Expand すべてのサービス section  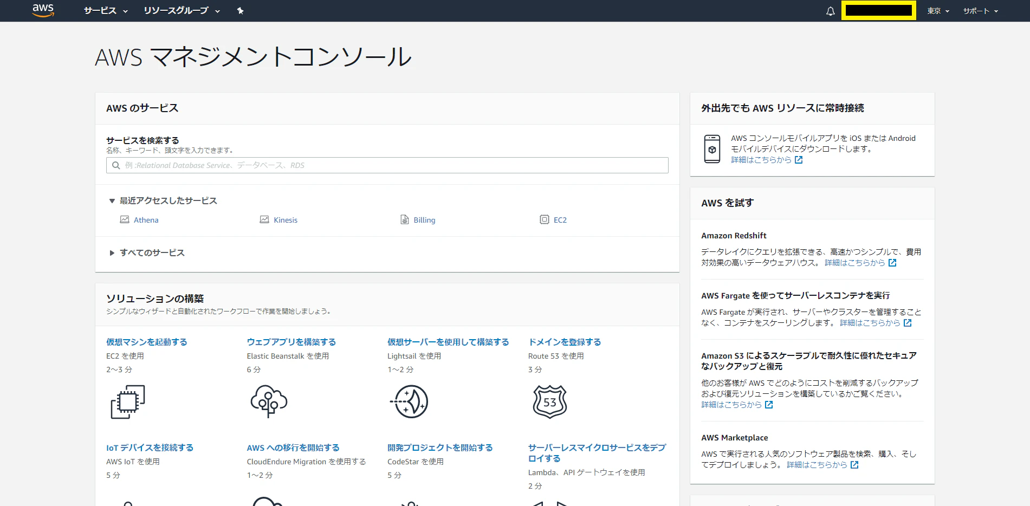(152, 252)
